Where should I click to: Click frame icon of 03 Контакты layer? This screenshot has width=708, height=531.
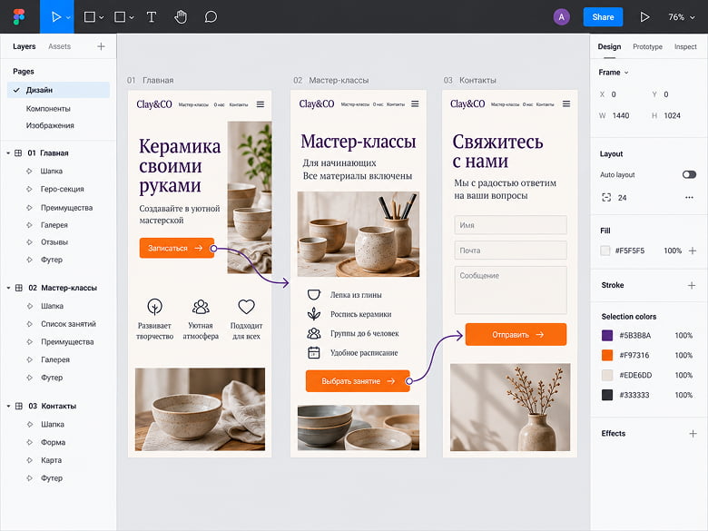coord(18,406)
